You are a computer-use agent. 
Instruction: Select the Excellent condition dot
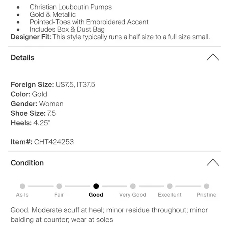coord(170,186)
